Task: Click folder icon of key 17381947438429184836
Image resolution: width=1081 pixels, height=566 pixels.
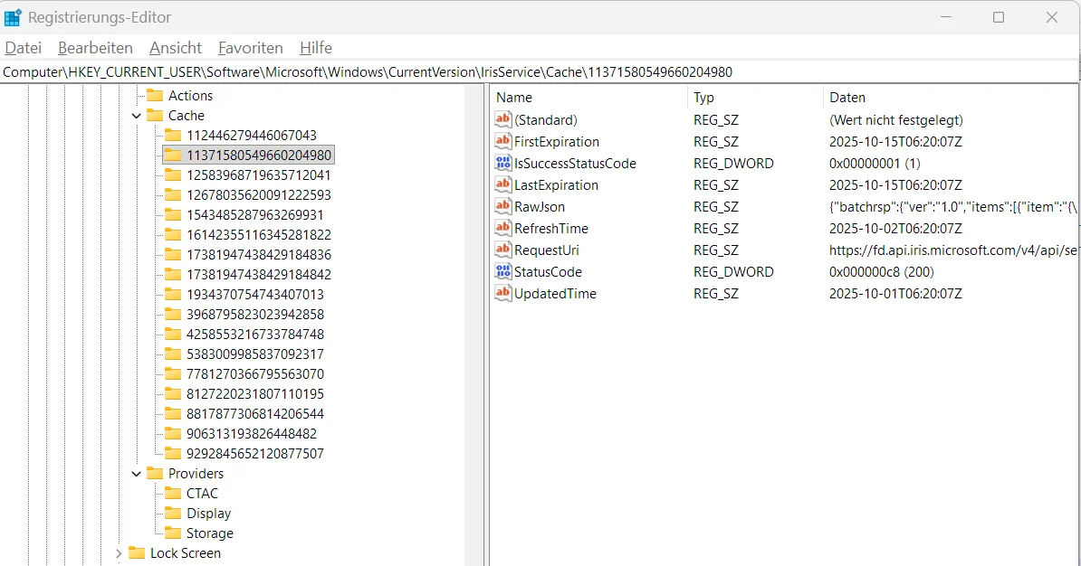Action: tap(173, 256)
